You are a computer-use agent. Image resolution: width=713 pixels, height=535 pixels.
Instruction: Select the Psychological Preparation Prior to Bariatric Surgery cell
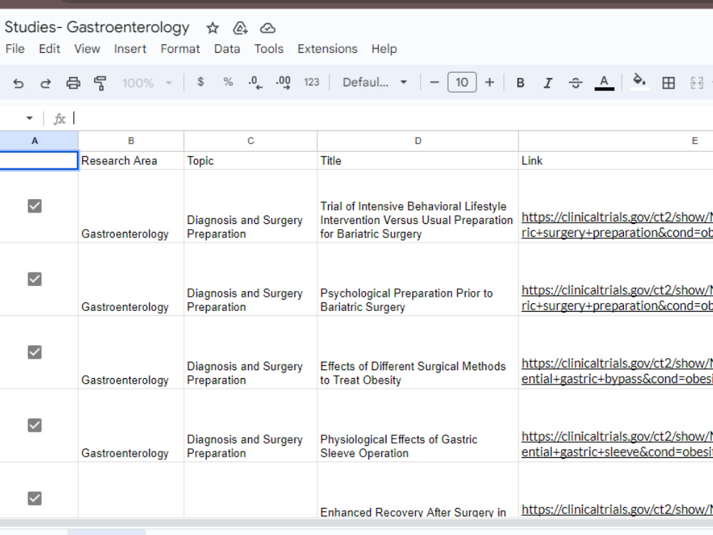(x=418, y=280)
